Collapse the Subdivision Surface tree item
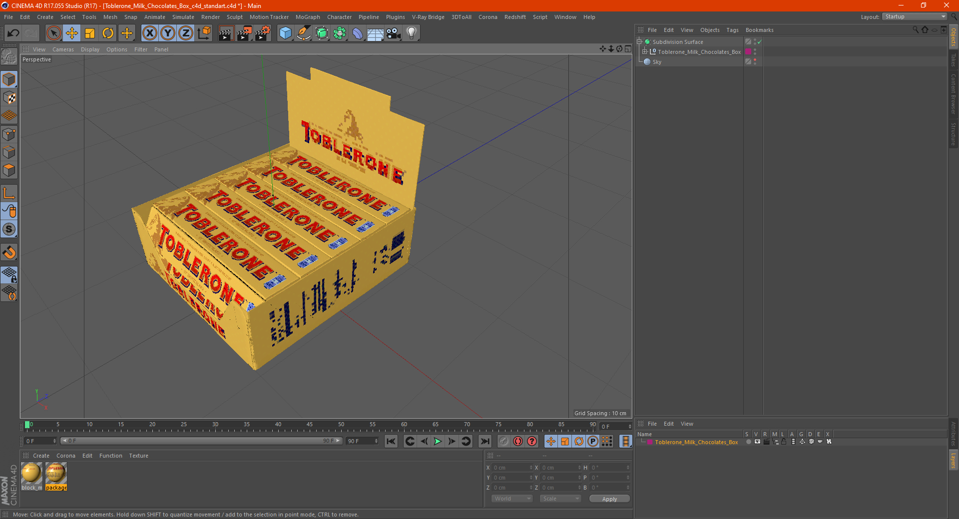This screenshot has width=959, height=519. click(x=639, y=42)
